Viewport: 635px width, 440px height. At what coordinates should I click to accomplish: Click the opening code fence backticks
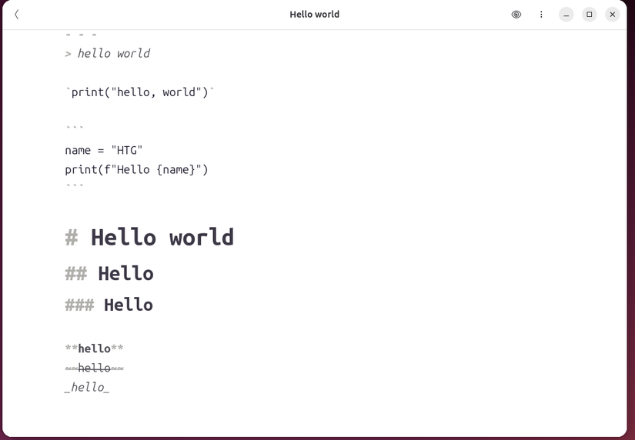[x=75, y=128]
